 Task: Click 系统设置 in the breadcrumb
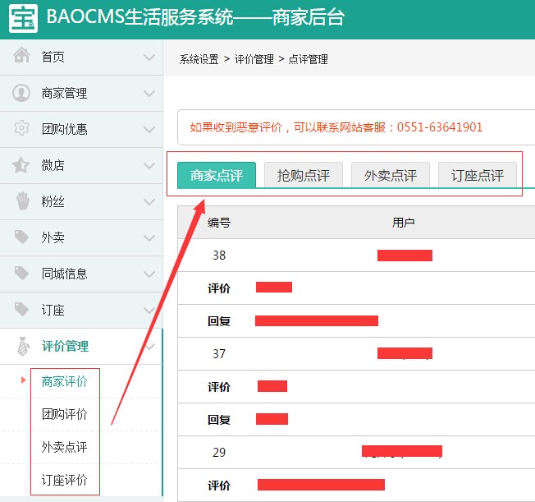coord(199,59)
